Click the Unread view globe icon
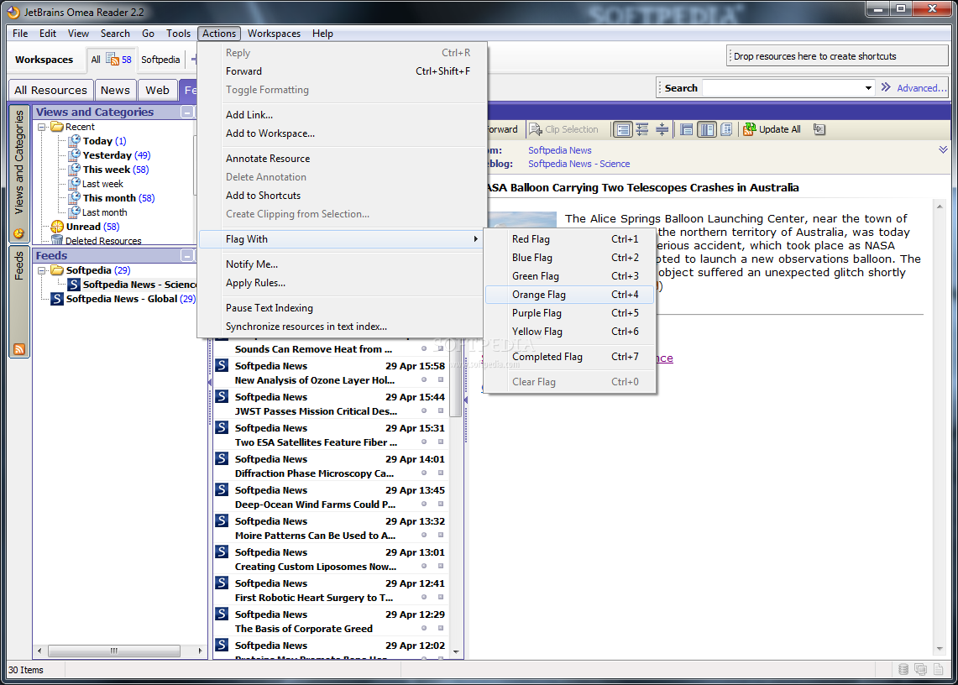 [57, 227]
